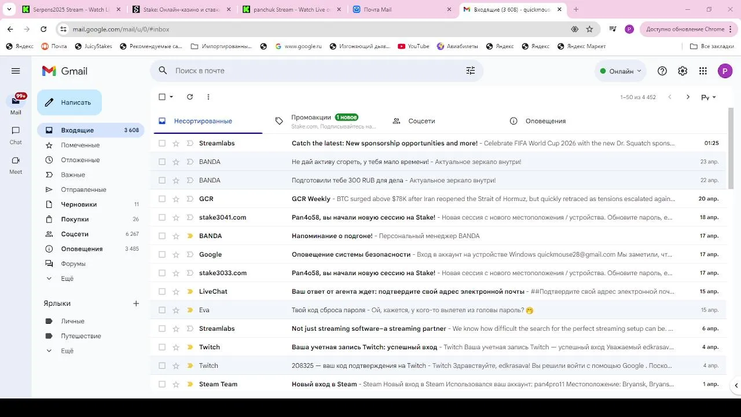741x417 pixels.
Task: Open YouTube bookmark
Action: (x=413, y=46)
